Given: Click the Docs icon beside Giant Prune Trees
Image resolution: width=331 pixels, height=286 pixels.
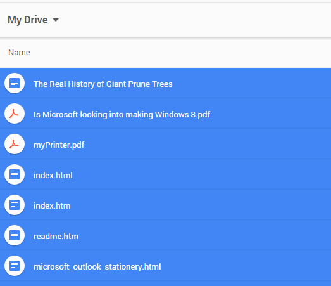Looking at the screenshot, I should click(x=15, y=83).
